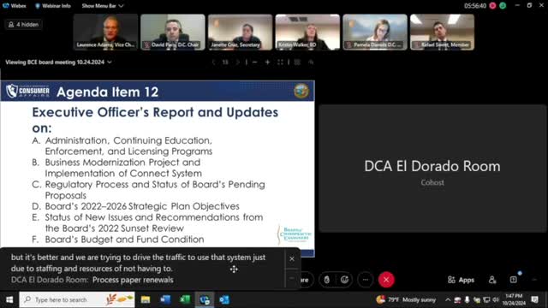Image resolution: width=548 pixels, height=308 pixels.
Task: Click the Type here to search box
Action: click(77, 299)
